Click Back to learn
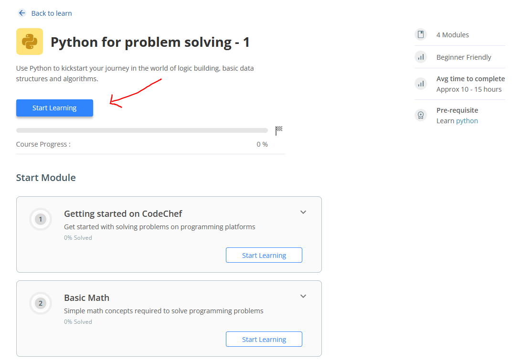Viewport: 532px width, 362px height. [51, 13]
